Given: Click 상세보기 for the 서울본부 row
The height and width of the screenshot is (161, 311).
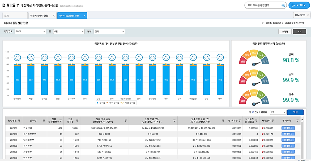Looking at the screenshot, I should point(288,152).
